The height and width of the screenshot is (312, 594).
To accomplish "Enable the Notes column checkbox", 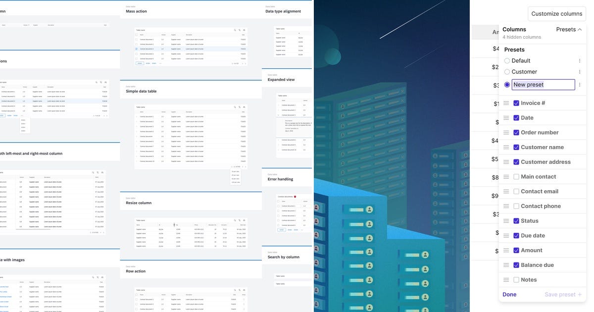I will pyautogui.click(x=516, y=280).
